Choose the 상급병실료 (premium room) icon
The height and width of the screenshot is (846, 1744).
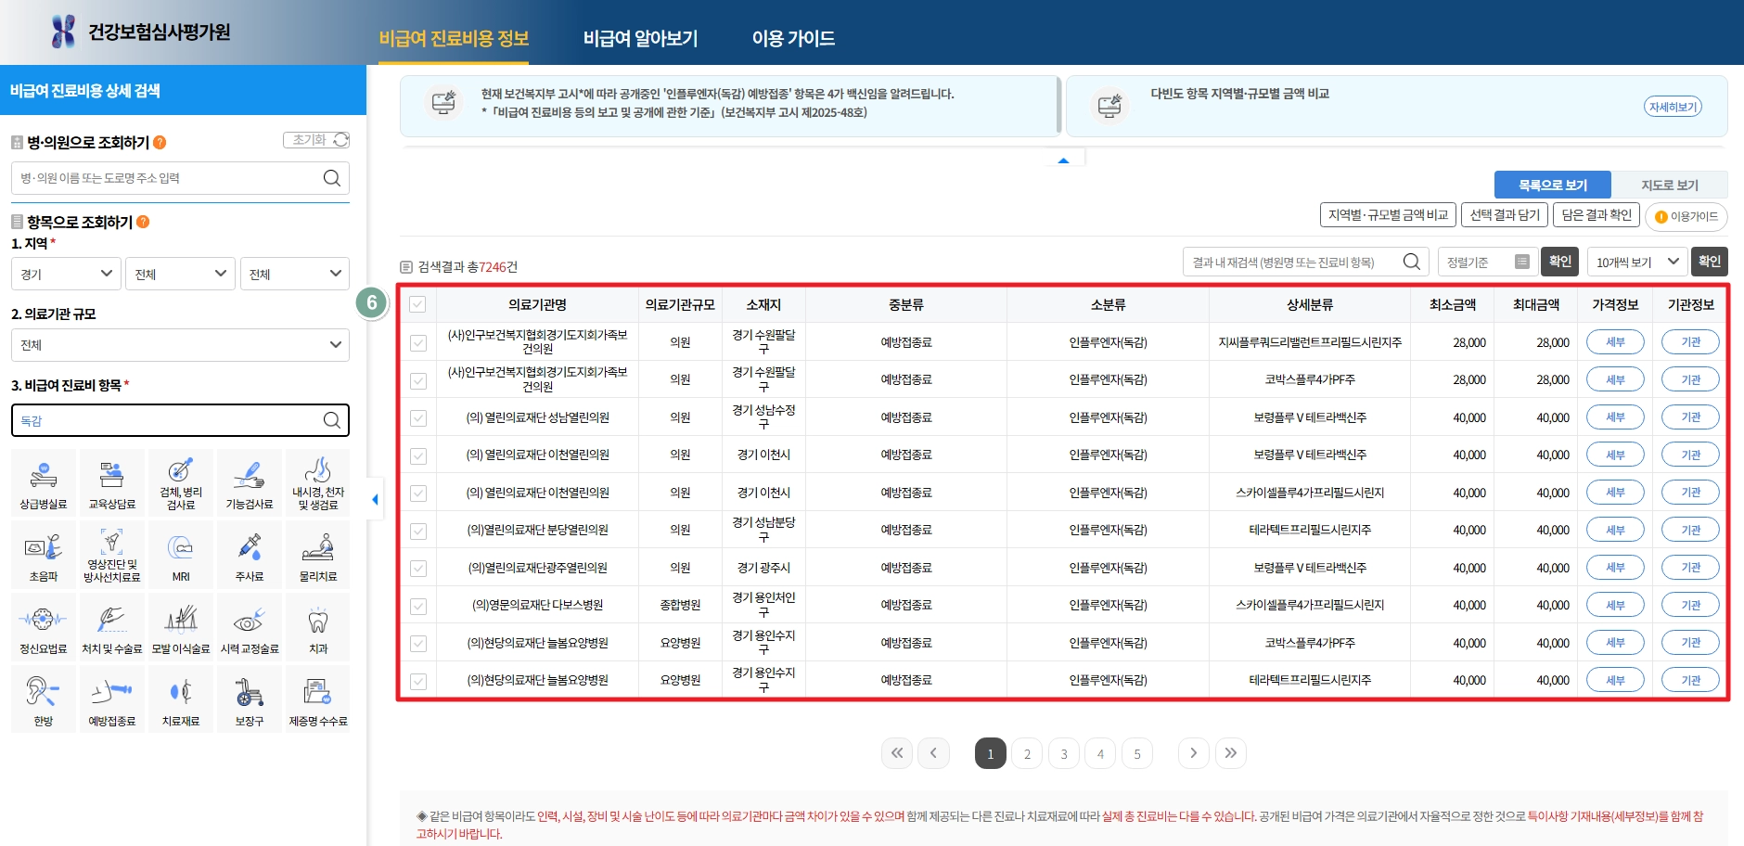click(44, 481)
